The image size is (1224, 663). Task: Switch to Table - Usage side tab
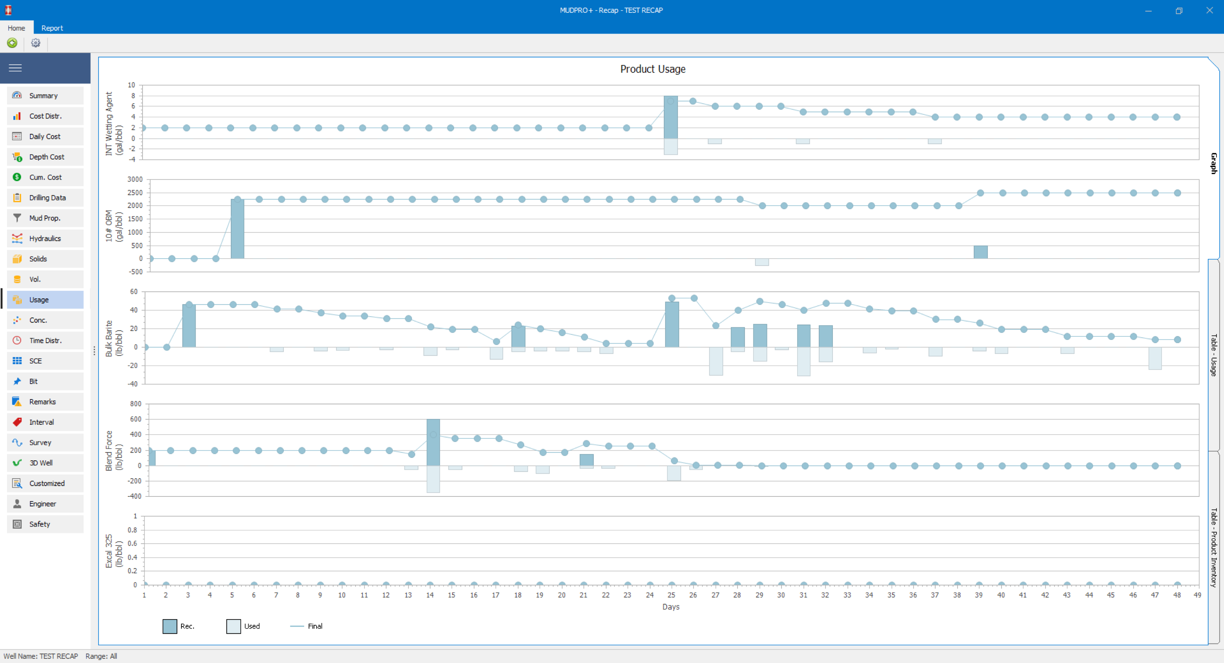click(x=1214, y=355)
